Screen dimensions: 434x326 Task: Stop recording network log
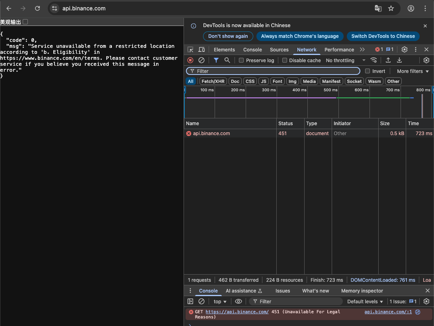tap(190, 60)
